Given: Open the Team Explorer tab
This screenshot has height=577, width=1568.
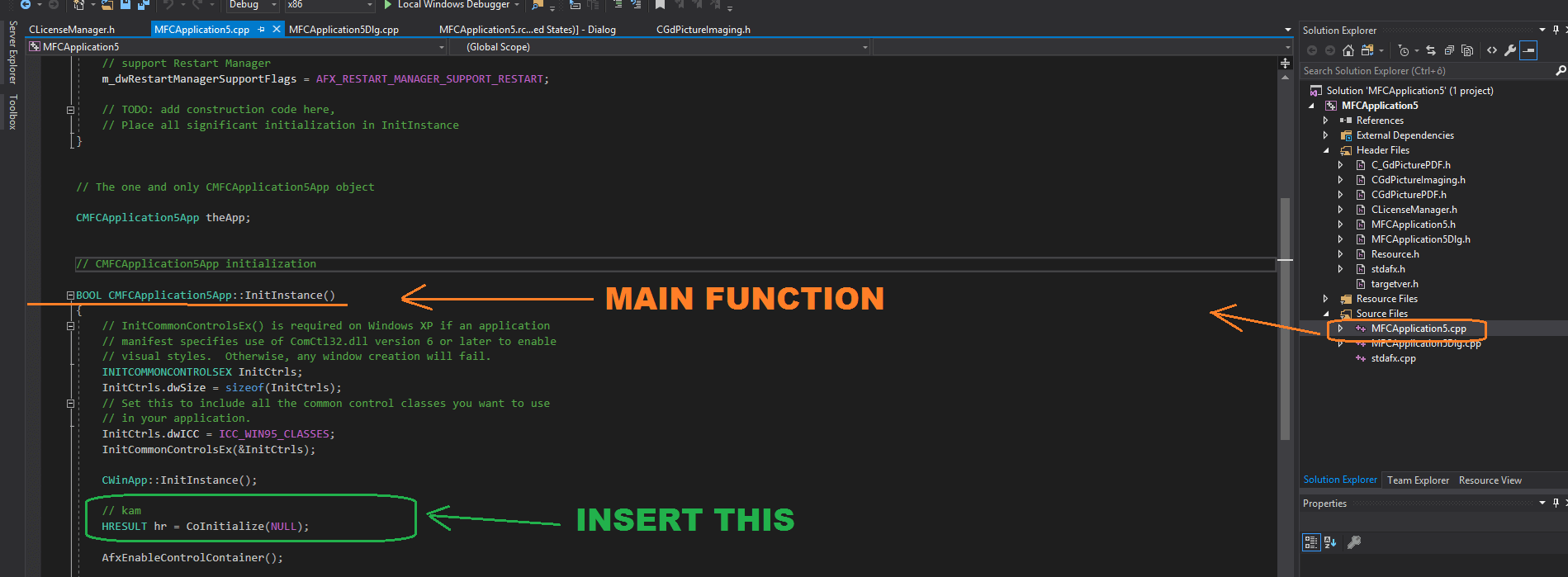Looking at the screenshot, I should pyautogui.click(x=1418, y=480).
